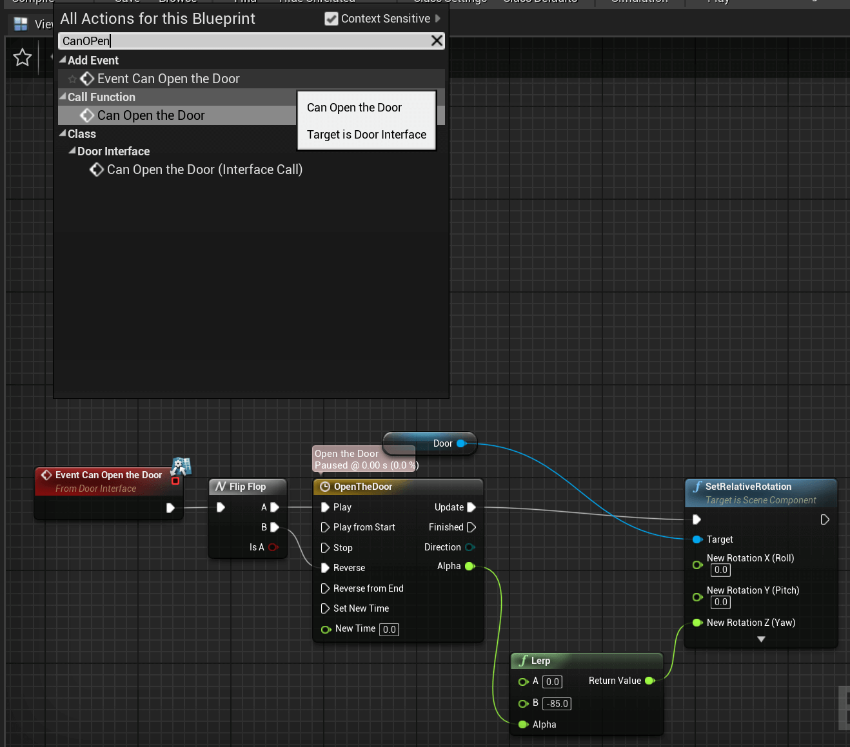The image size is (850, 747).
Task: Click SetRelativeRotation output exec pin
Action: click(x=825, y=519)
